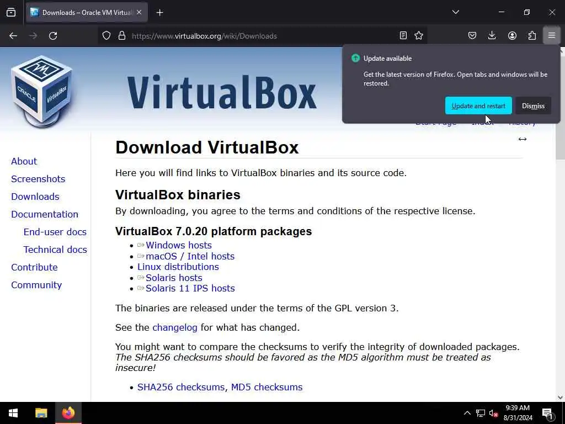Open the Firefox account menu
This screenshot has height=424, width=565.
click(512, 35)
